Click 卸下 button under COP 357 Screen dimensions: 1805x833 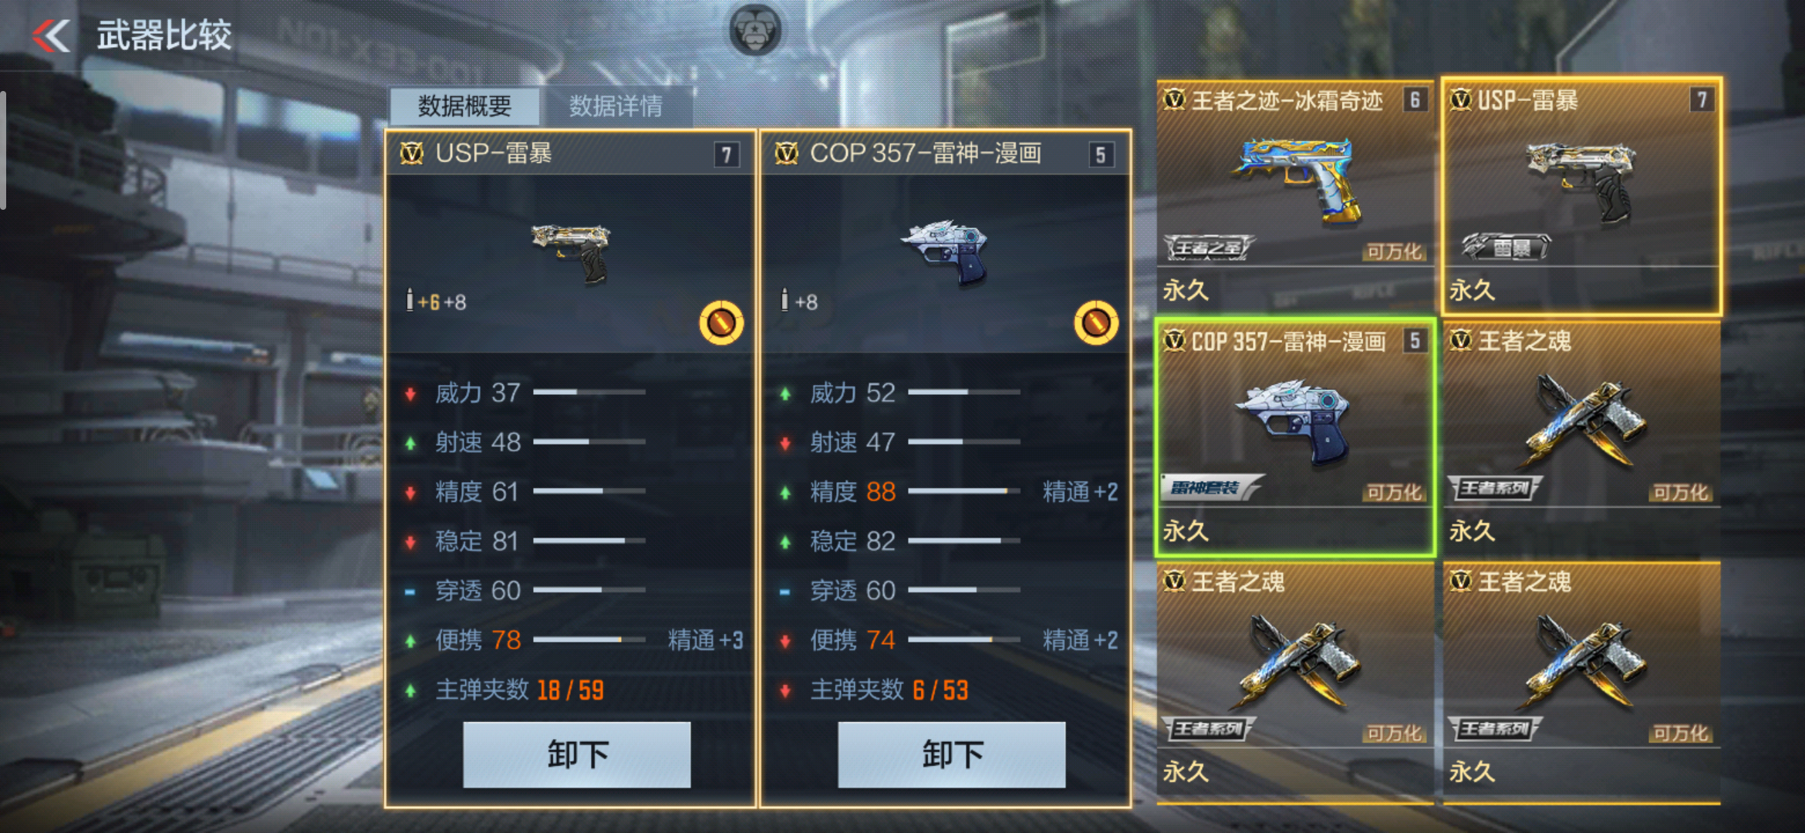tap(952, 754)
